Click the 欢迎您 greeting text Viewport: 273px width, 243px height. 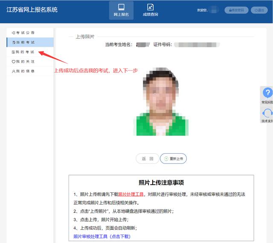202,10
